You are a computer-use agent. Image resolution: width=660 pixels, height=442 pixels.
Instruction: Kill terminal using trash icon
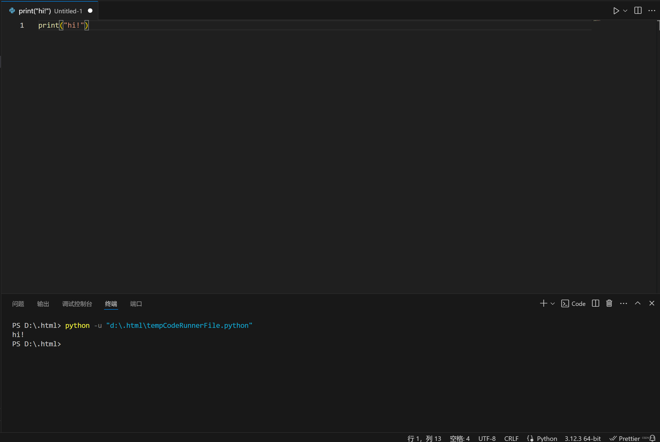(609, 303)
